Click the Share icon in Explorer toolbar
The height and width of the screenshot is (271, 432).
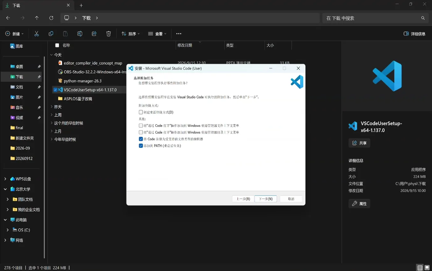[94, 34]
